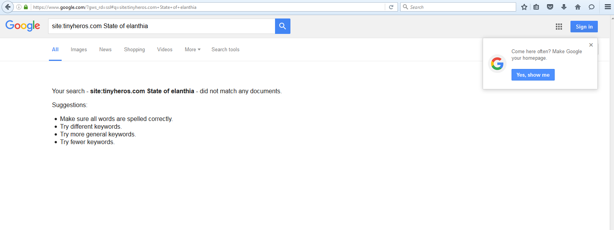Viewport: 614px width, 230px height.
Task: Click 'Make sure all words are spelled correctly.'
Action: pyautogui.click(x=116, y=119)
